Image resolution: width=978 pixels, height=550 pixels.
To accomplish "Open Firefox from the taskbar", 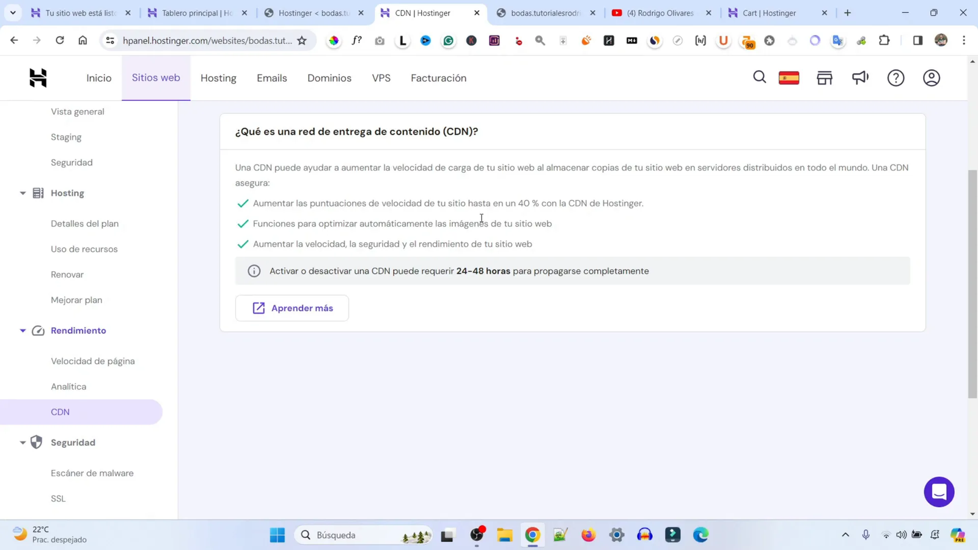I will coord(588,535).
